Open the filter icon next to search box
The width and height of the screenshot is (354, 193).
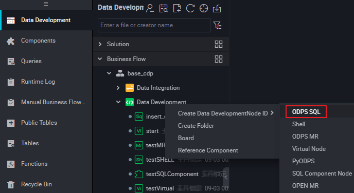(x=218, y=25)
